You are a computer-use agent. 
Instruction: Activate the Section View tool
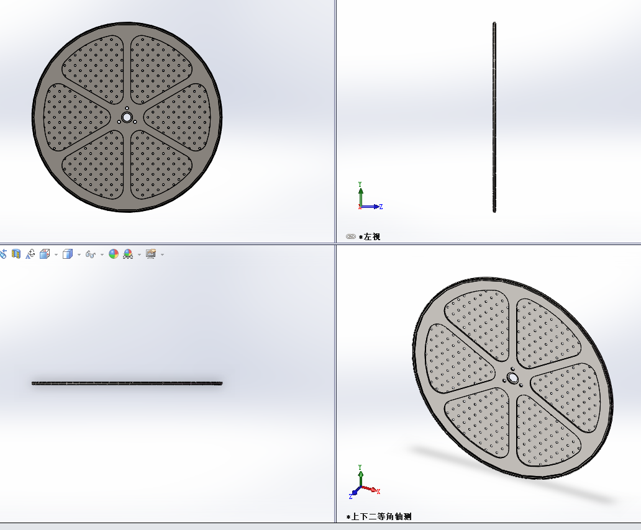[x=16, y=254]
